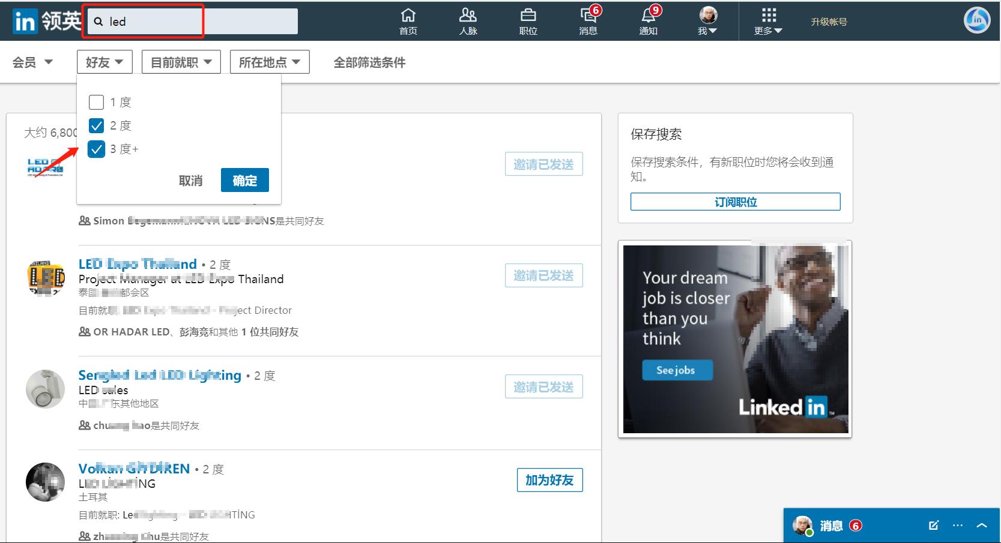Enable the 1度 connection filter

click(x=96, y=102)
